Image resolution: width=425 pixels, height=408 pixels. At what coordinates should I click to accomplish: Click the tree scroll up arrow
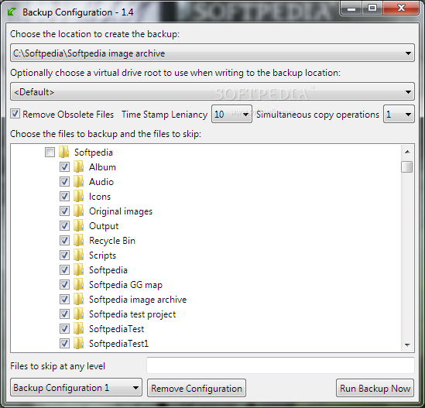coord(407,152)
